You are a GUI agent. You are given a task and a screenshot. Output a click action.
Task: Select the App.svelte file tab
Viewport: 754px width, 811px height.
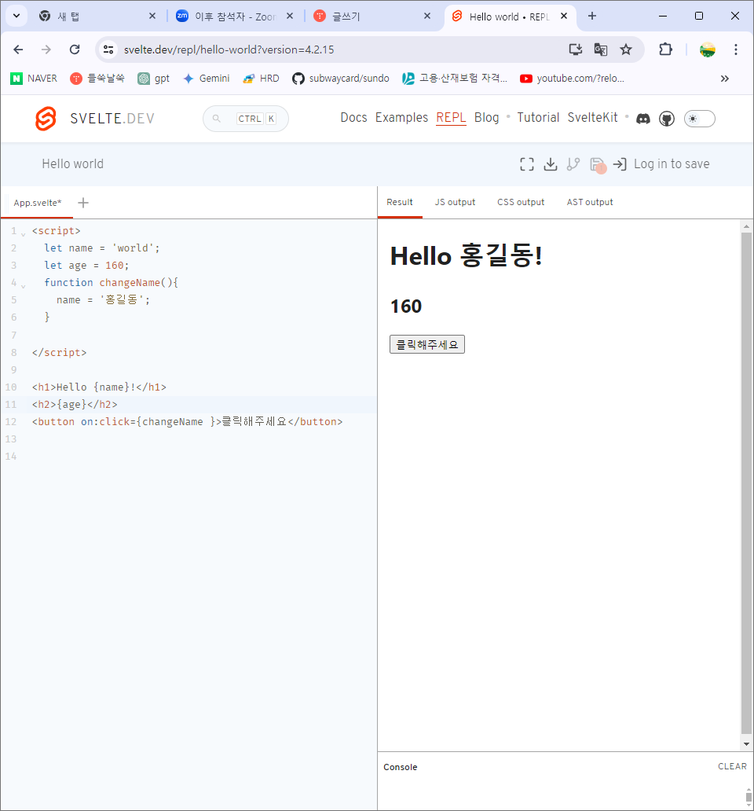(x=37, y=203)
